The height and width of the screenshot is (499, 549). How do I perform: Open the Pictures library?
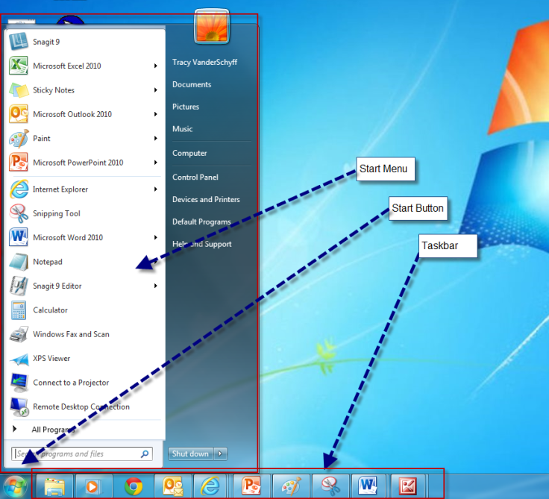pos(186,107)
